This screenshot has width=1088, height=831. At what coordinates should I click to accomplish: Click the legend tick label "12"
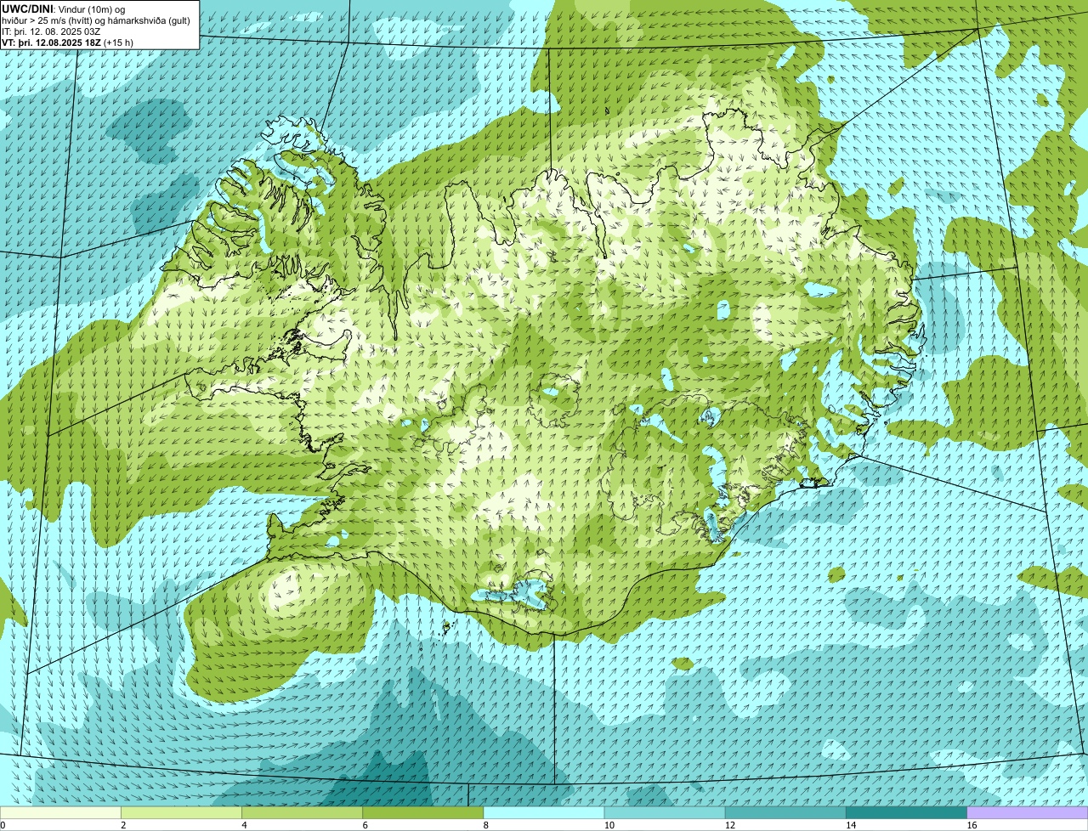click(x=730, y=825)
